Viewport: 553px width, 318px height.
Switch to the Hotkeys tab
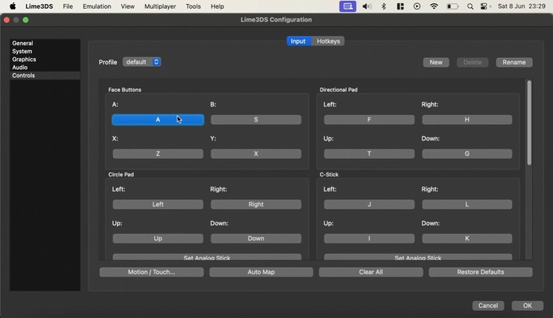(328, 41)
